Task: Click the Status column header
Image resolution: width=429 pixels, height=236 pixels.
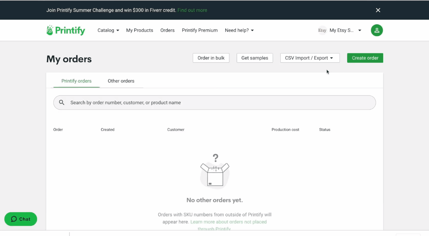Action: pos(325,130)
